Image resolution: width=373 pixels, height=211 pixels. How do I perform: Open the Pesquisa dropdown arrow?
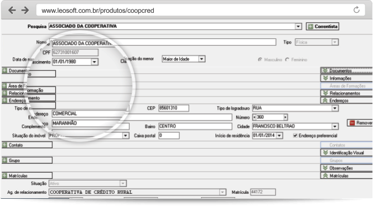tap(298, 26)
